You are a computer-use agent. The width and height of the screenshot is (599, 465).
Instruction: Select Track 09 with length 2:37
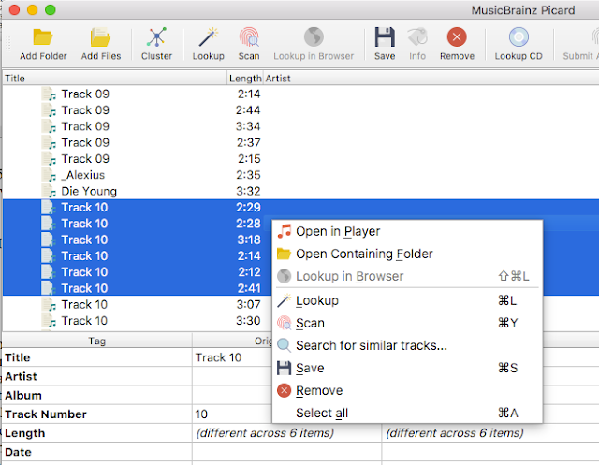point(300,143)
